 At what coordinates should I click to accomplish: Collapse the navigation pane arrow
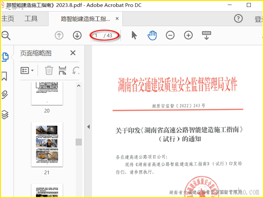[x=88, y=127]
